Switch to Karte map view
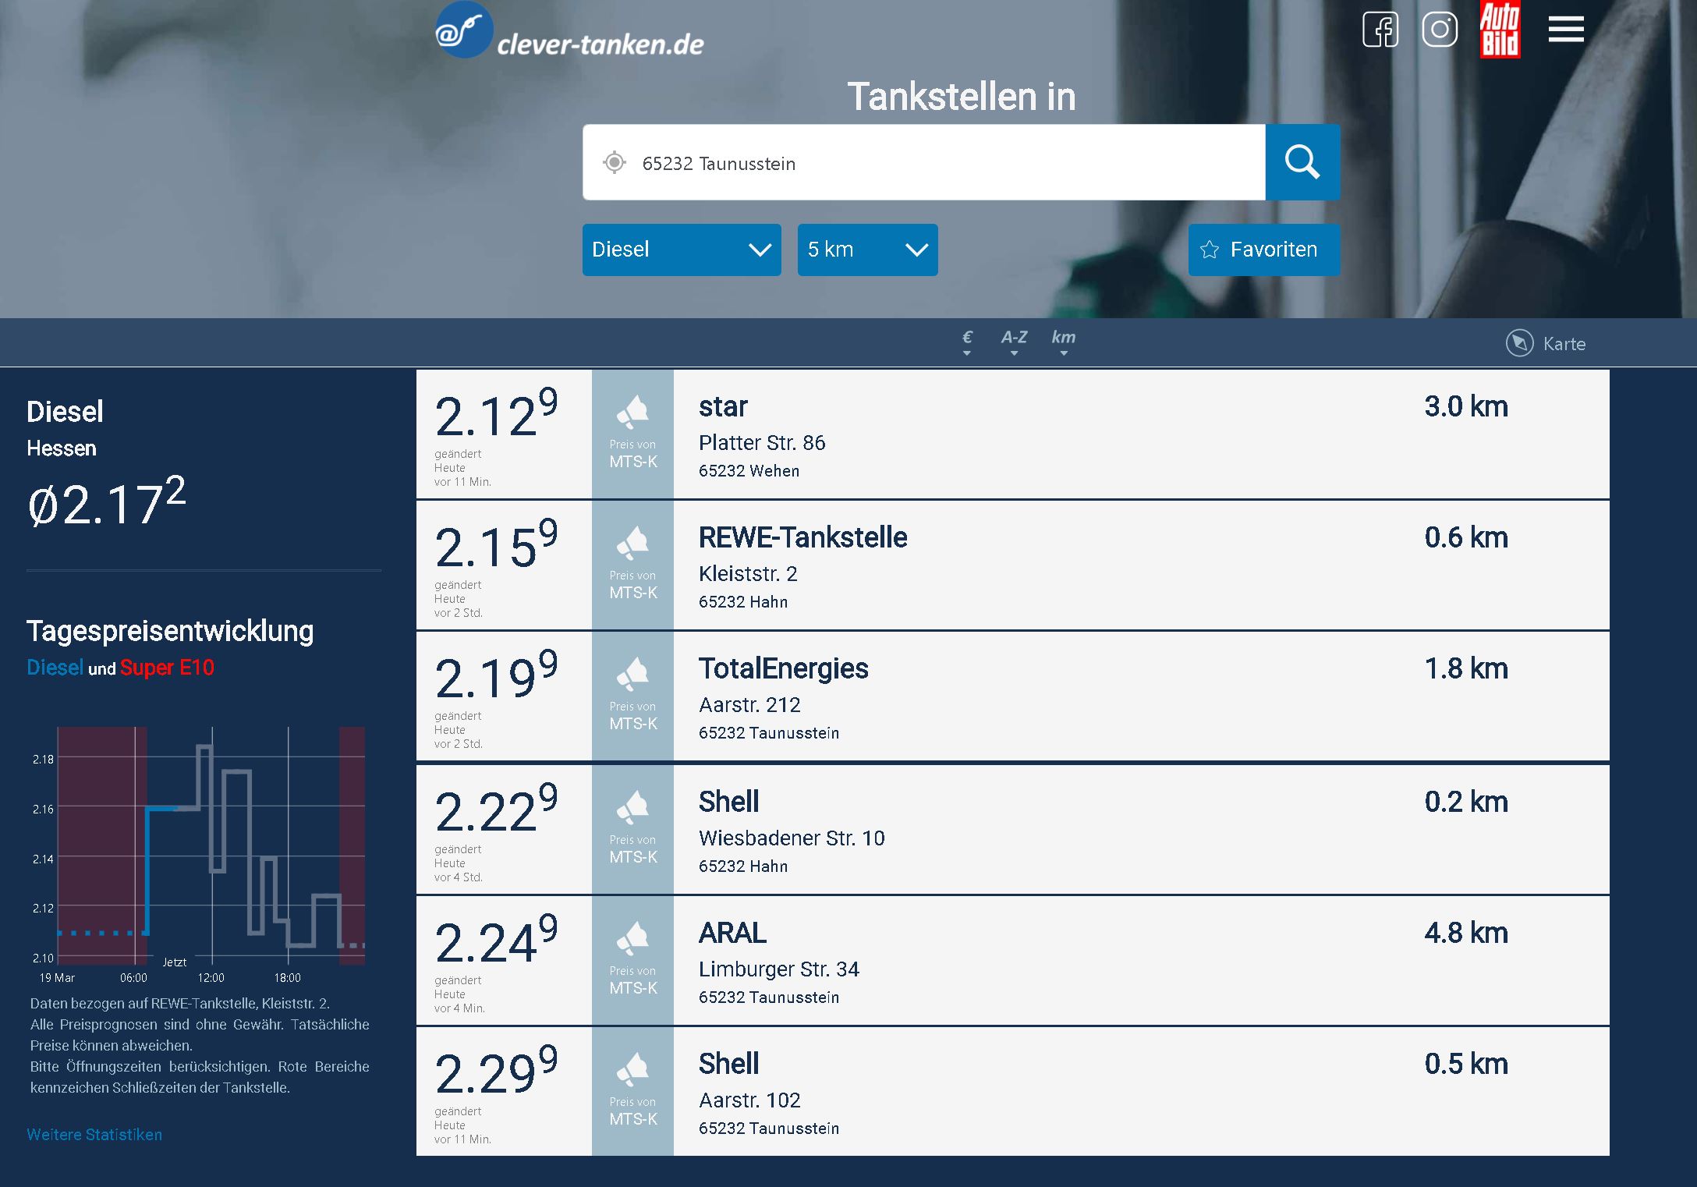 click(x=1546, y=343)
